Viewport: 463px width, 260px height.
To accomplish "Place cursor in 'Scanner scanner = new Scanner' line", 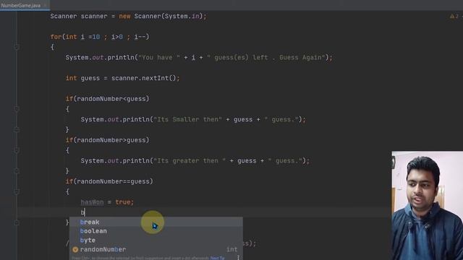I will 128,16.
